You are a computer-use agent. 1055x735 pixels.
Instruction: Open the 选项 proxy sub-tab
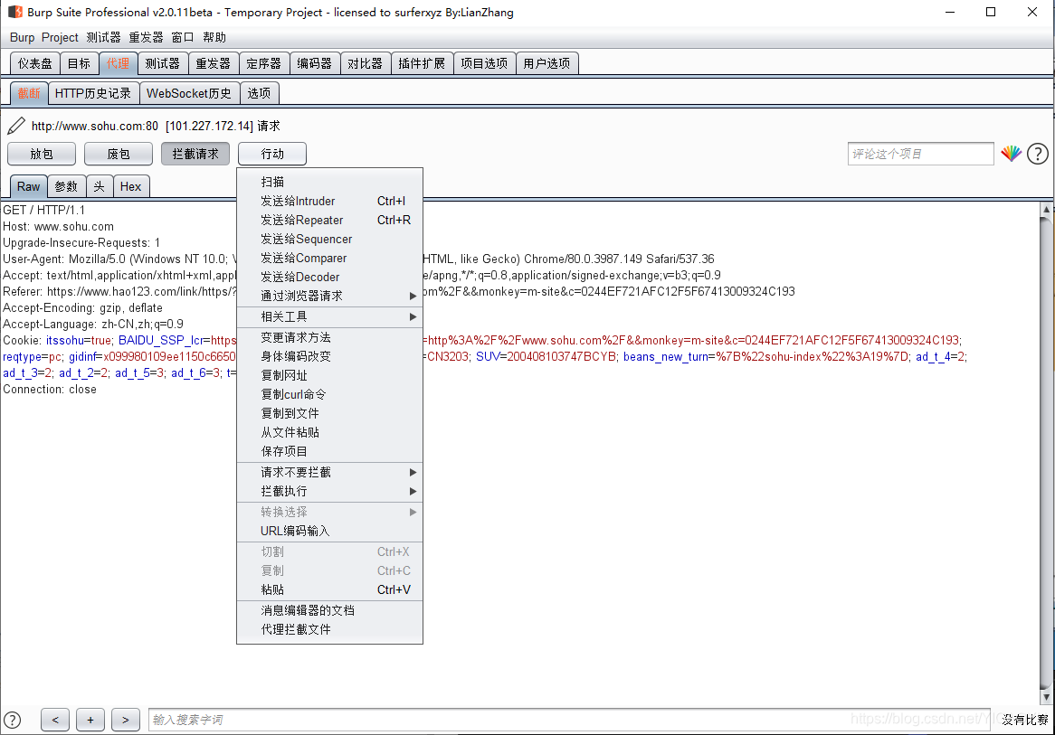pyautogui.click(x=259, y=93)
